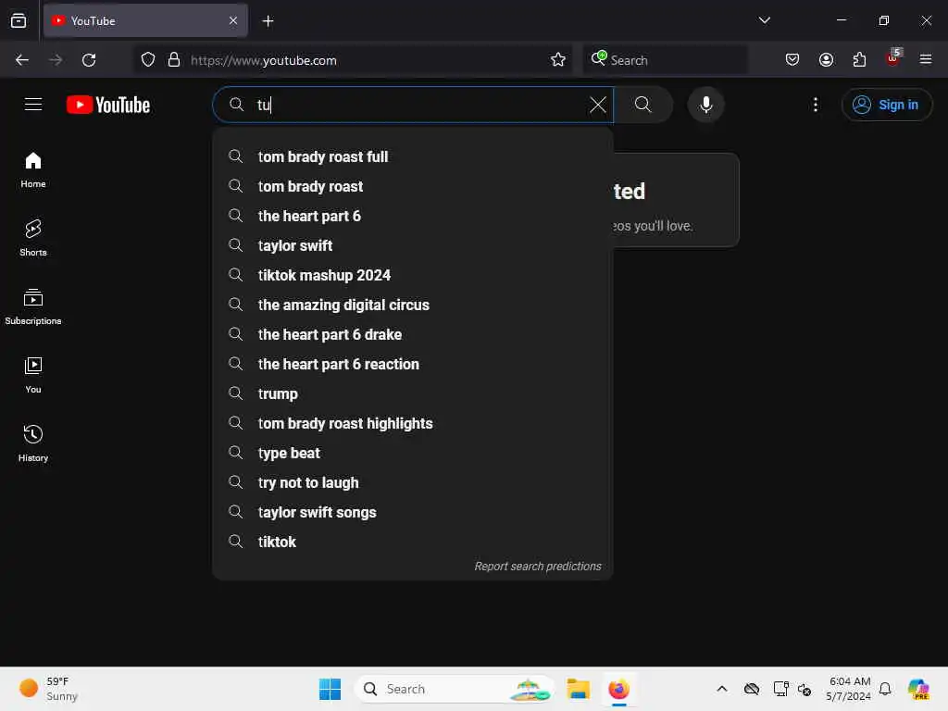Open the Extensions puzzle icon
The width and height of the screenshot is (948, 711).
tap(859, 60)
